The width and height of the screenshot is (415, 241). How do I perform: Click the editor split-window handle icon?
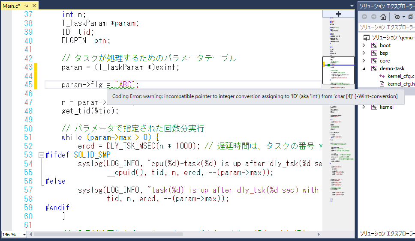pos(338,14)
